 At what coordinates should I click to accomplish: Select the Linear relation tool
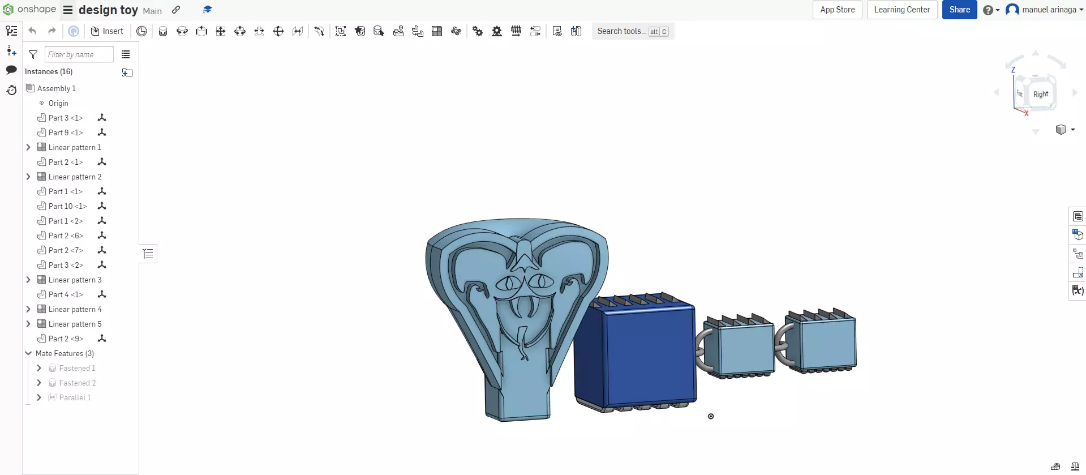pyautogui.click(x=535, y=31)
